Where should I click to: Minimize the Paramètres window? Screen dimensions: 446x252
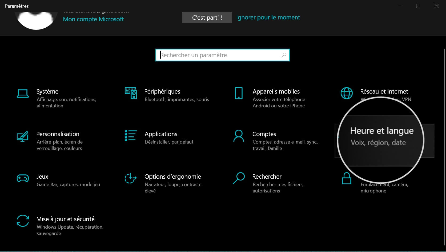(400, 6)
